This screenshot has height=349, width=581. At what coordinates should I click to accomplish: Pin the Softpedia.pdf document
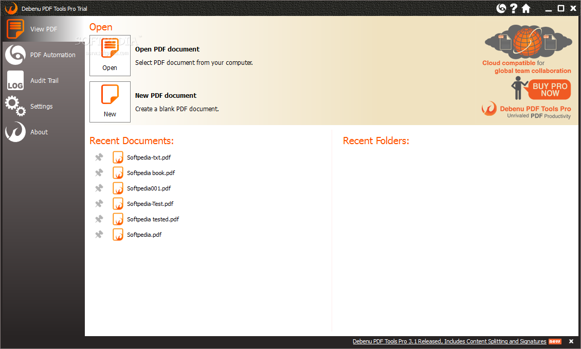(99, 235)
